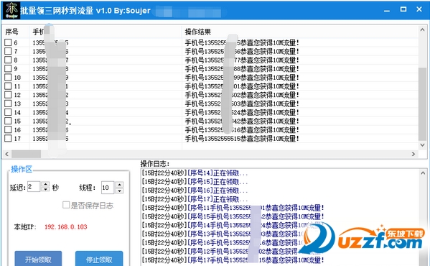The height and width of the screenshot is (266, 430).
Task: Focus the 线程 thread count field
Action: [108, 188]
